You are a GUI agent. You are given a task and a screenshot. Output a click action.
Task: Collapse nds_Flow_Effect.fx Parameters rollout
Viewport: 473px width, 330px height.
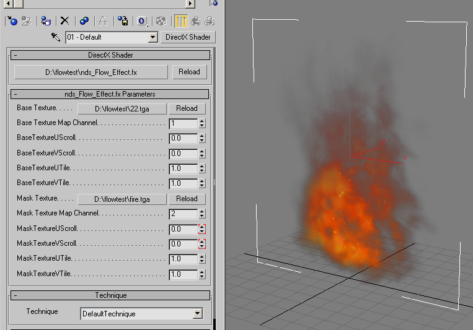(110, 94)
